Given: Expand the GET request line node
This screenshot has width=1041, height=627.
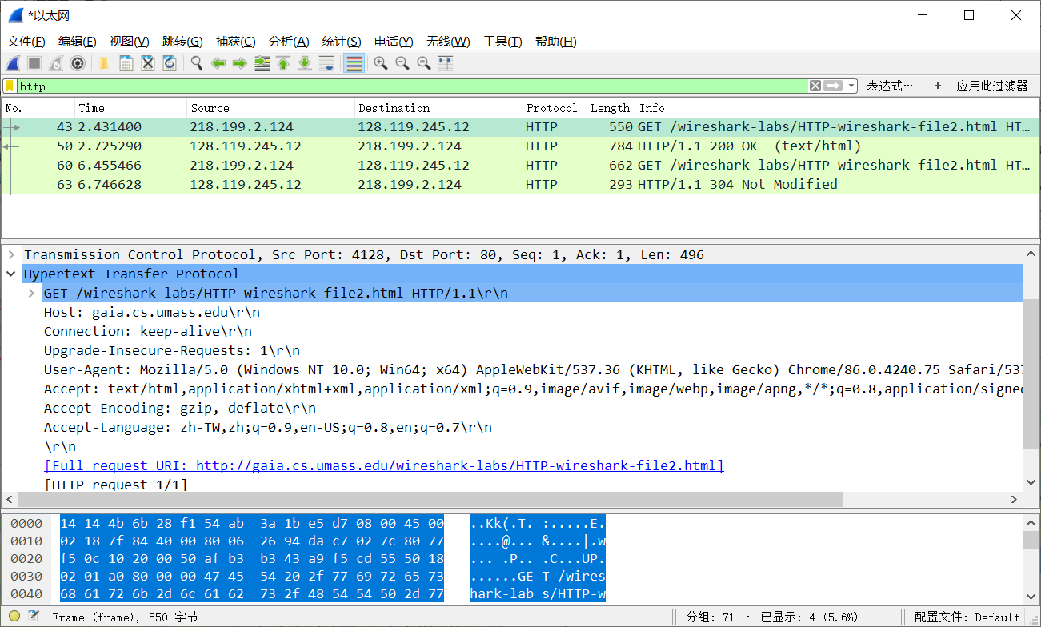Looking at the screenshot, I should (x=31, y=294).
